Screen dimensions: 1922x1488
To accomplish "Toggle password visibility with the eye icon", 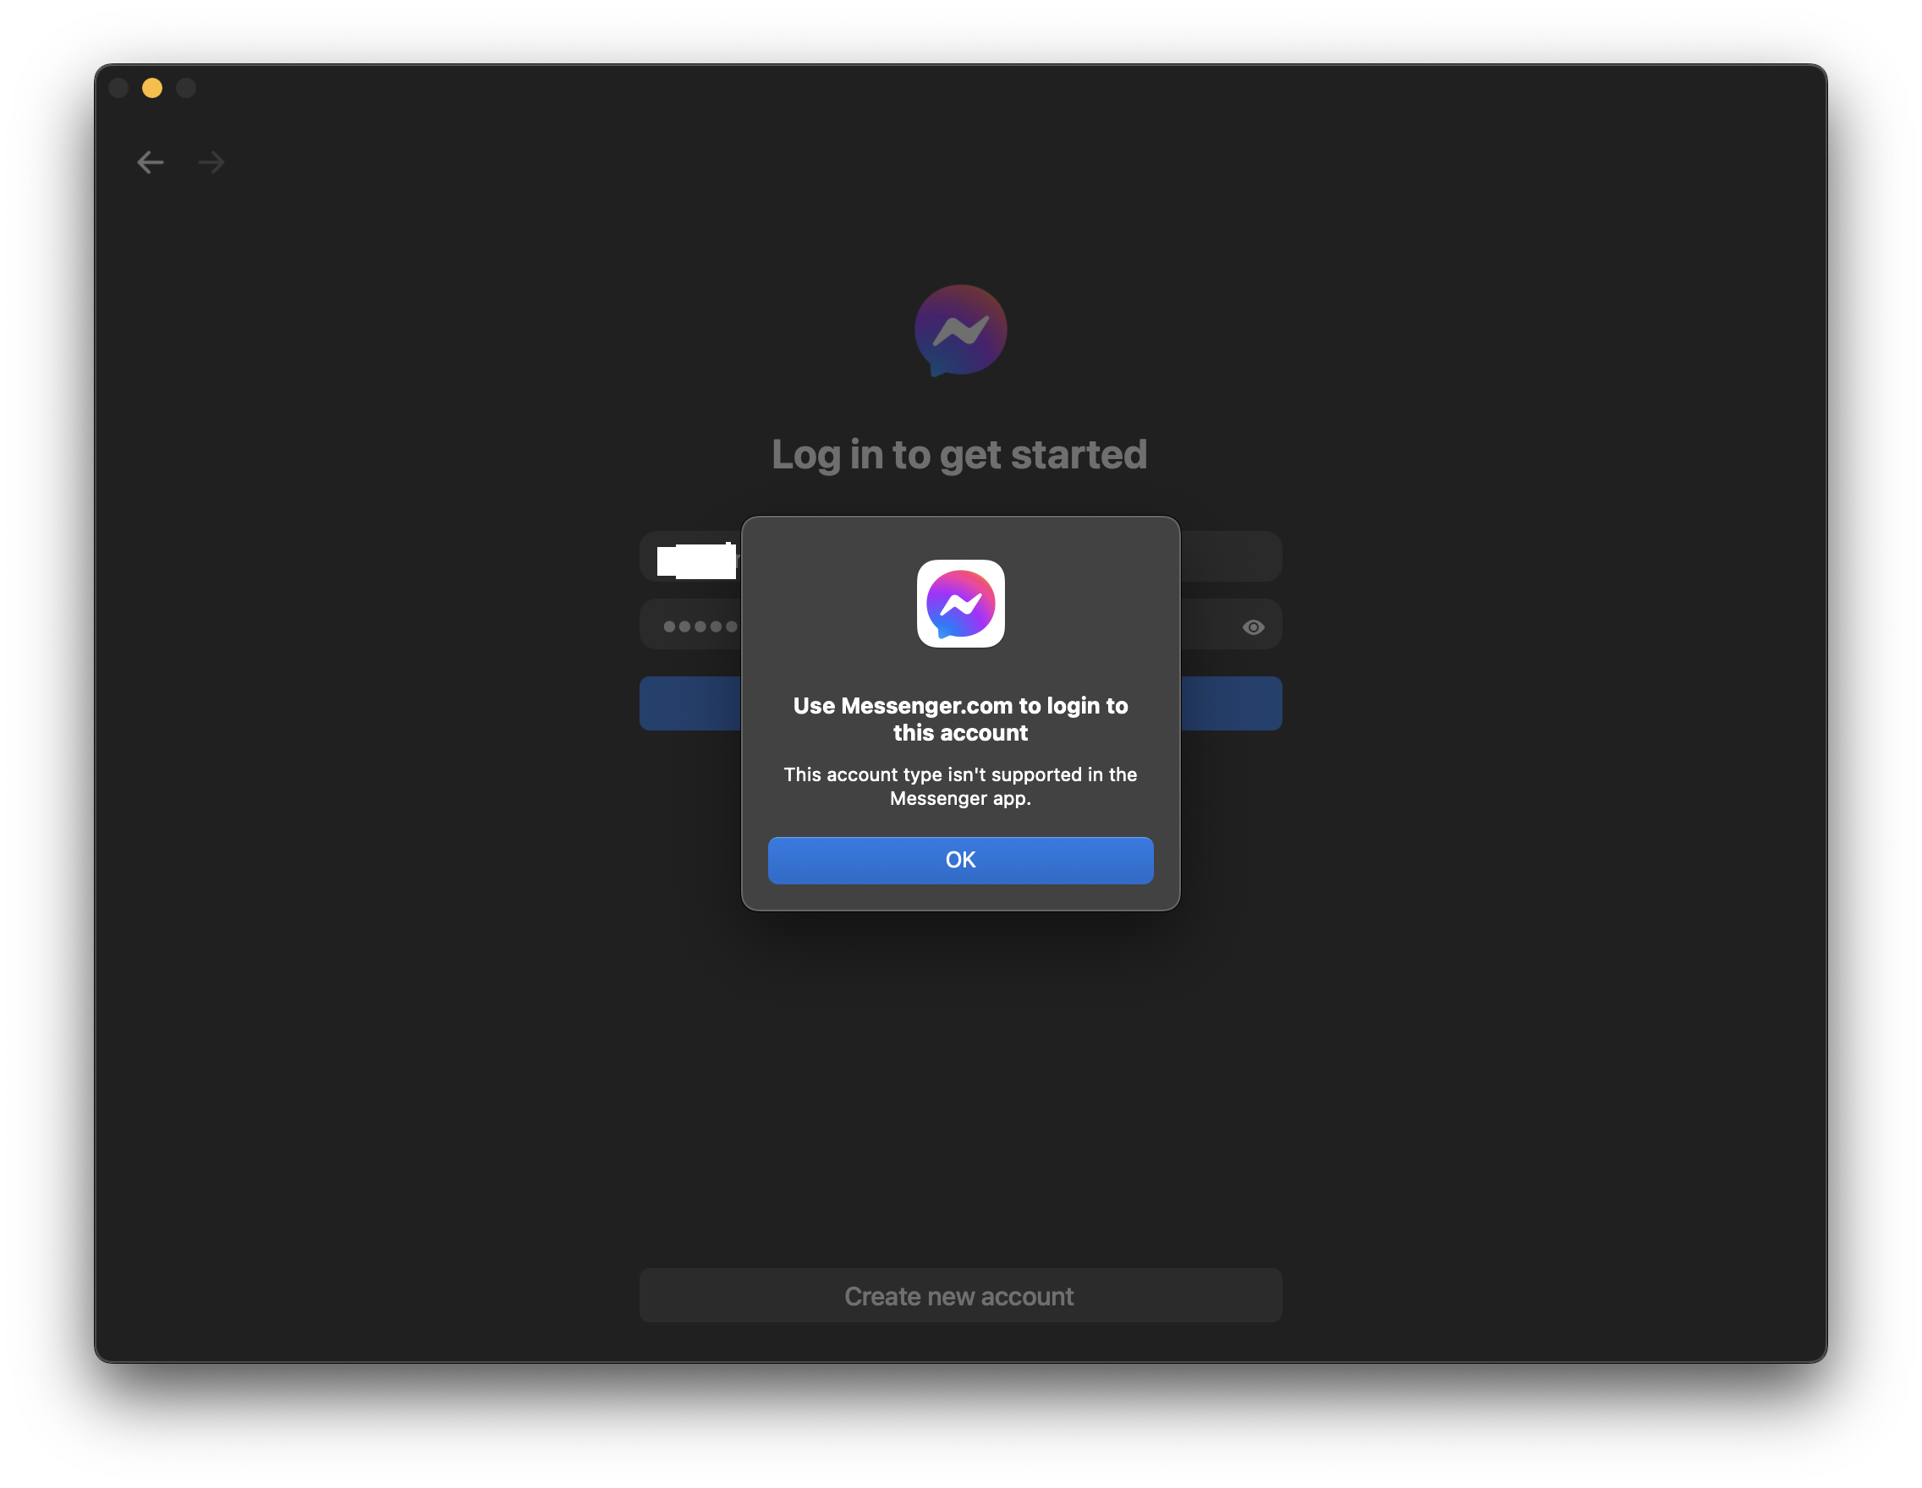I will pyautogui.click(x=1253, y=627).
